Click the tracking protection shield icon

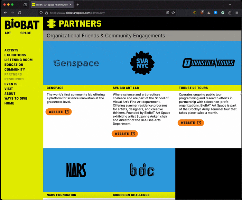tap(41, 13)
